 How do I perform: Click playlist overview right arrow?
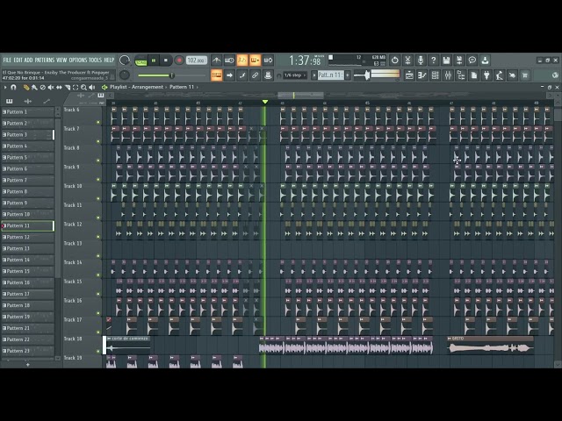coord(549,96)
